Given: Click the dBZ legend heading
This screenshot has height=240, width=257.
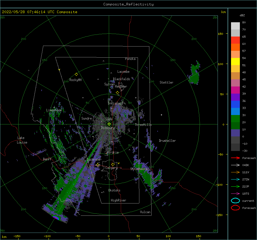Looking at the screenshot, I should 242,15.
